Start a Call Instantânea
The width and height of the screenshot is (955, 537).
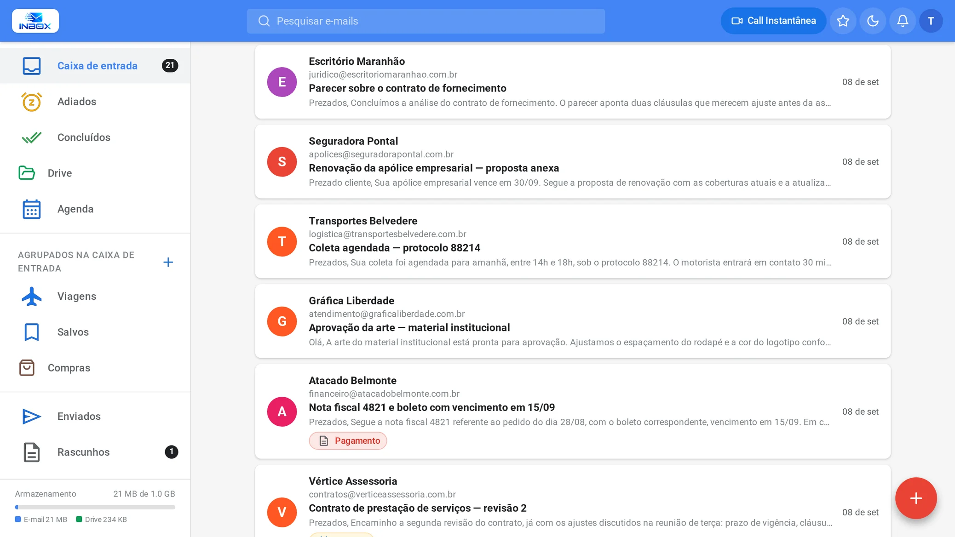click(x=773, y=21)
